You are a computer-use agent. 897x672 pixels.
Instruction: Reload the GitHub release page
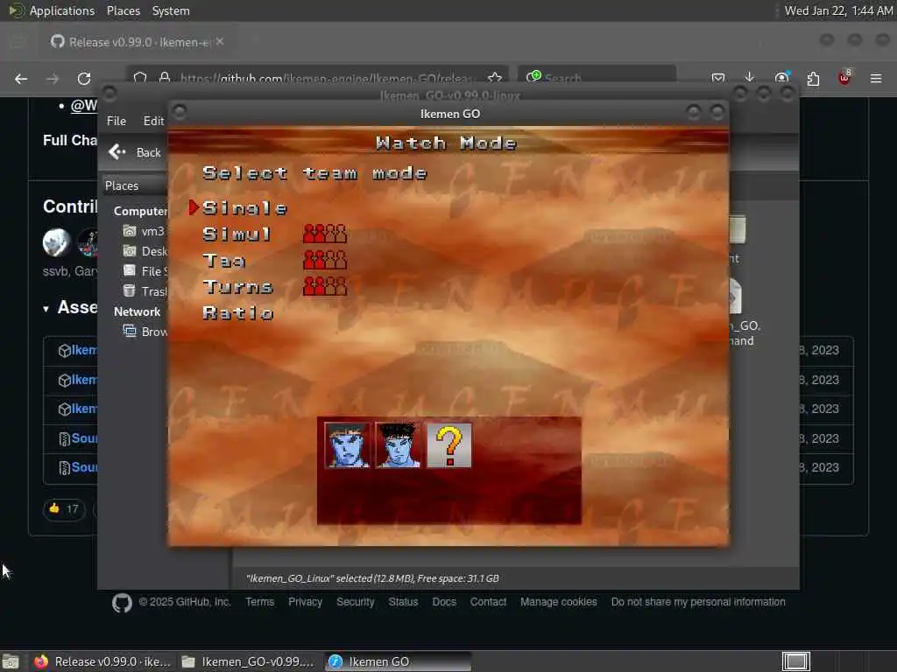coord(84,78)
